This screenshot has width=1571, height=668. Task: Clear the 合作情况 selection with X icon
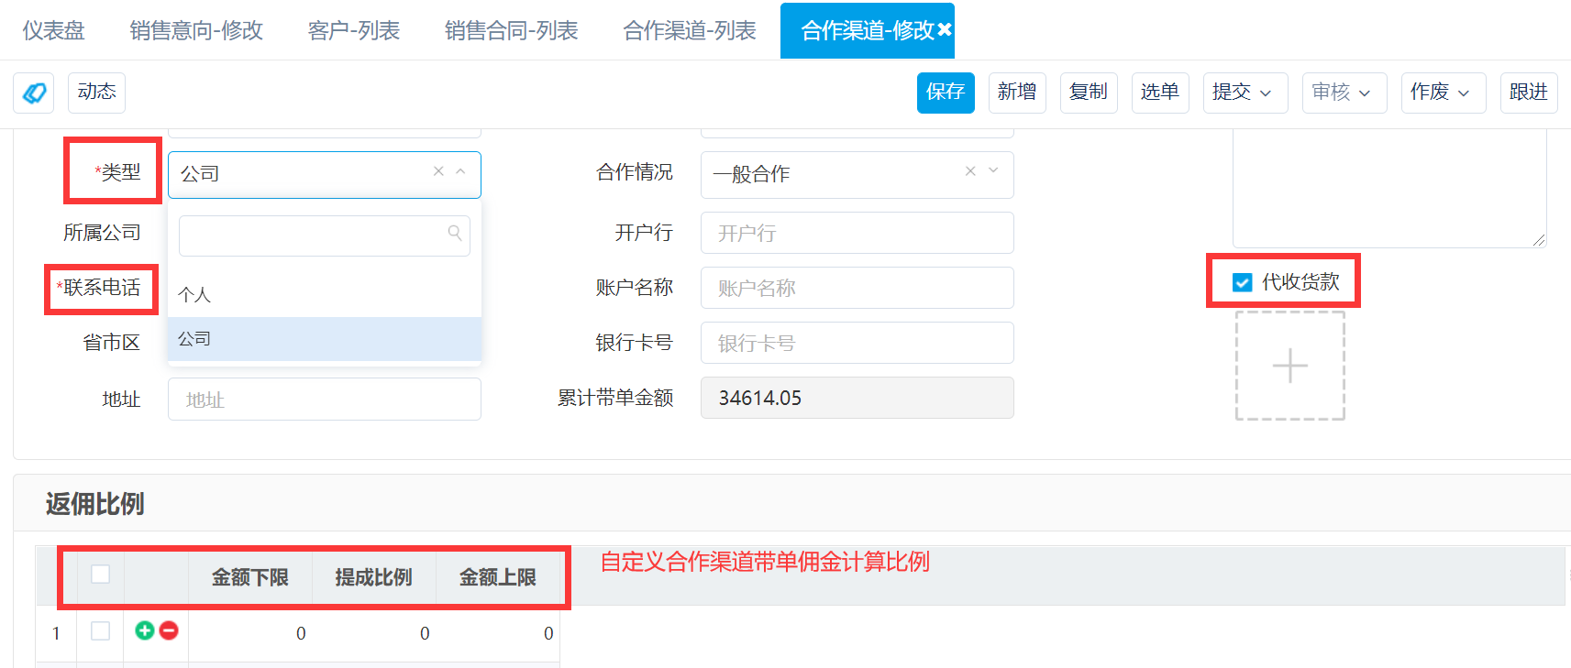coord(970,171)
